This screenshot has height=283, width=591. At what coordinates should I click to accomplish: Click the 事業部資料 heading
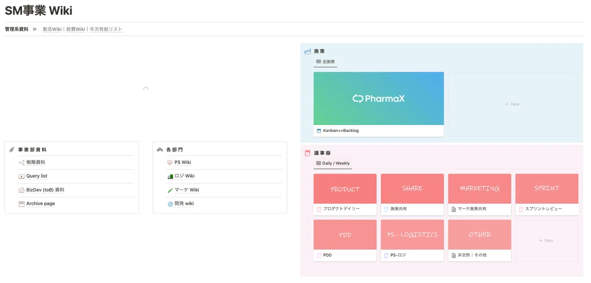pos(33,150)
